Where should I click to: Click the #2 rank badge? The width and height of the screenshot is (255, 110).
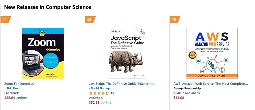click(89, 20)
